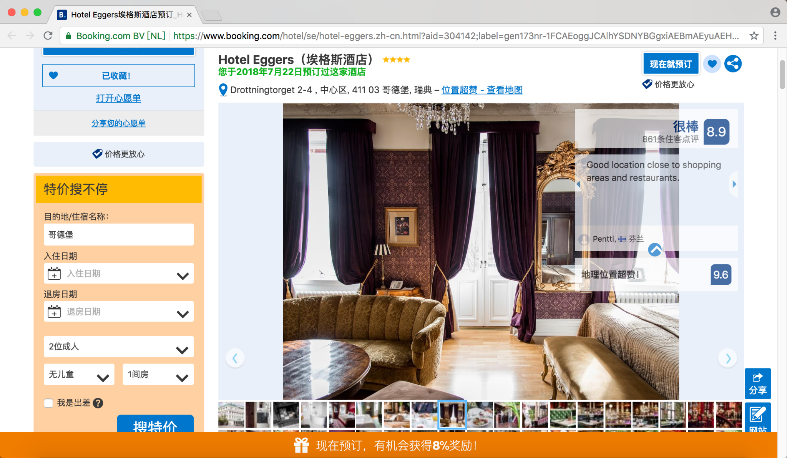Image resolution: width=787 pixels, height=458 pixels.
Task: Click the check-out calendar icon
Action: (54, 311)
